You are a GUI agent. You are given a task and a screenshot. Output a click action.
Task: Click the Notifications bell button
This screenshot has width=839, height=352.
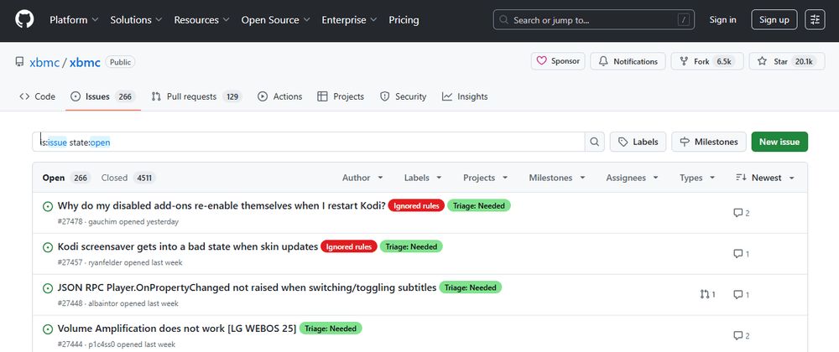pyautogui.click(x=628, y=61)
